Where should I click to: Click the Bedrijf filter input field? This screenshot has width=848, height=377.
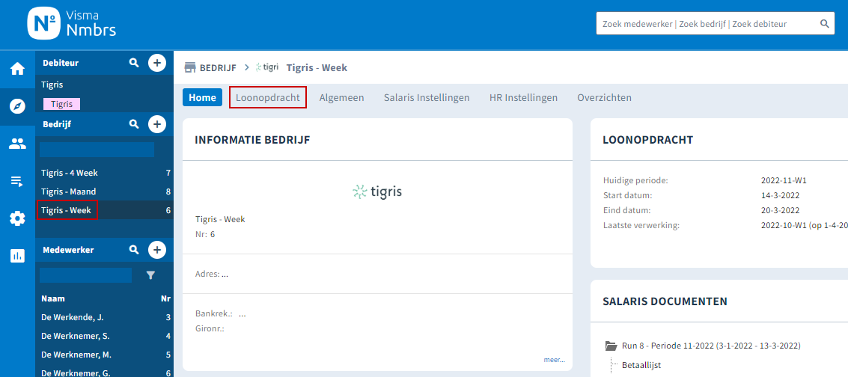pyautogui.click(x=97, y=150)
